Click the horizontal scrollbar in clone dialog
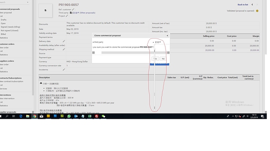The height and width of the screenshot is (151, 270). click(131, 53)
